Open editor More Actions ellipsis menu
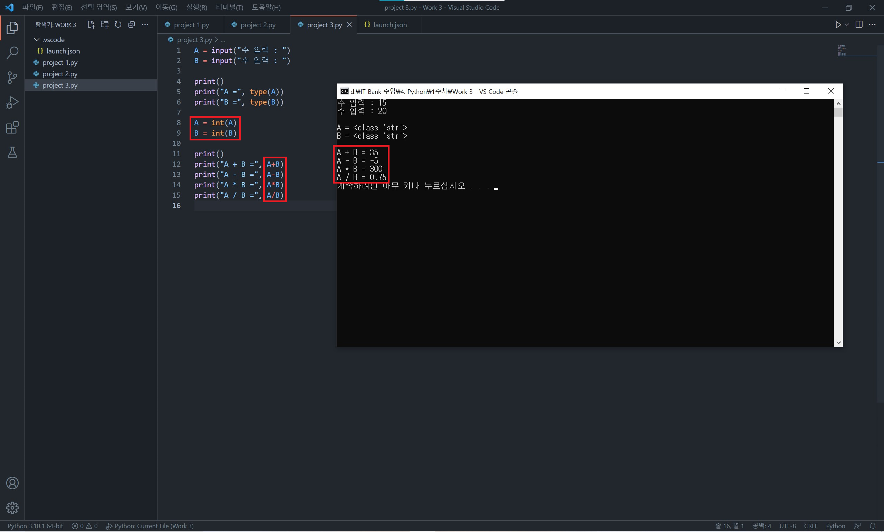Screen dimensions: 884x532 click(873, 25)
